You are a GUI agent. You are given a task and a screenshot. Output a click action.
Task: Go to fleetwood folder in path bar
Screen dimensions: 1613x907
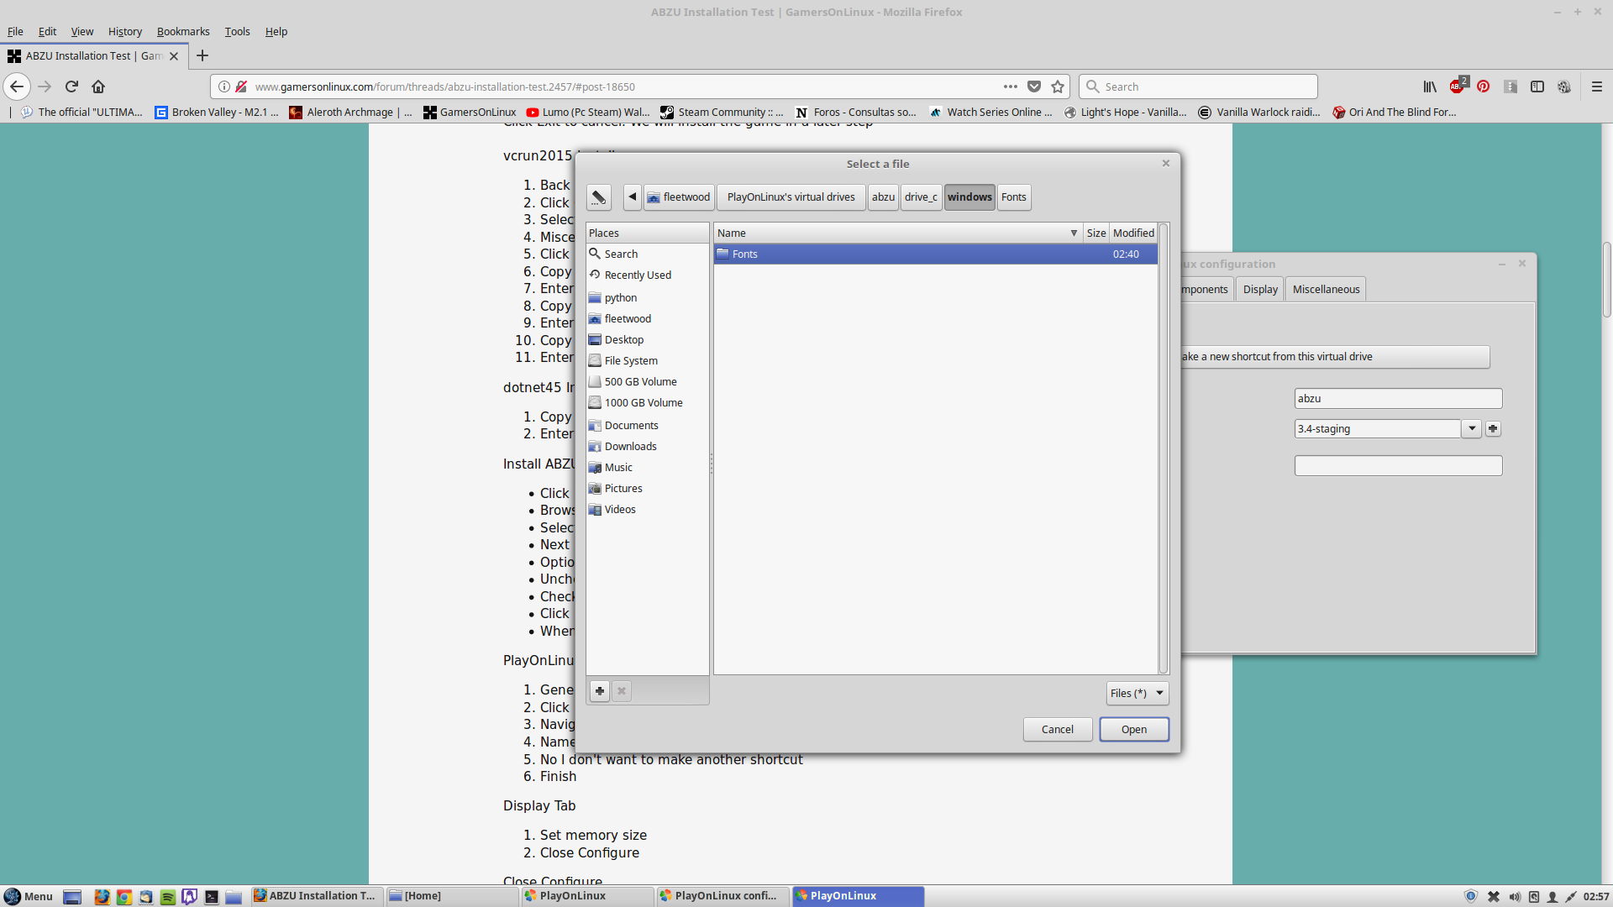(x=679, y=197)
